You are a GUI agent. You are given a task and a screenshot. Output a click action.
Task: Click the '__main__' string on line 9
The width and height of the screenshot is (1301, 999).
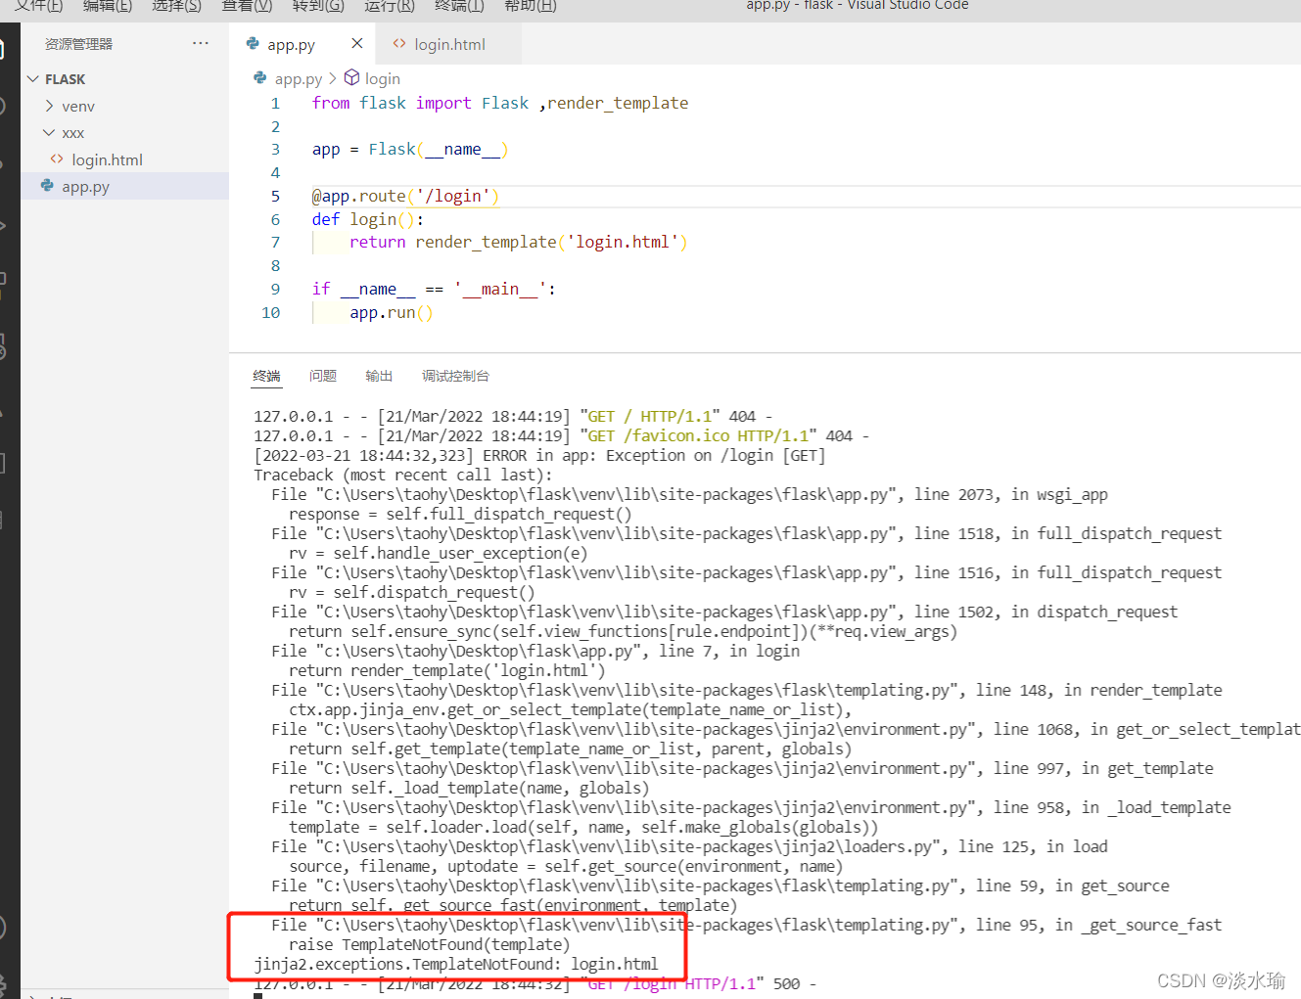500,289
